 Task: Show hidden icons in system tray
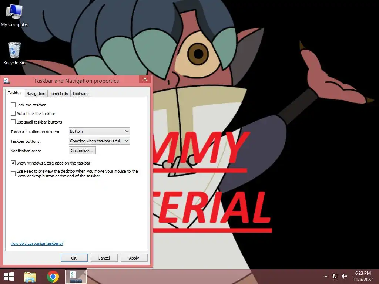tap(326, 276)
